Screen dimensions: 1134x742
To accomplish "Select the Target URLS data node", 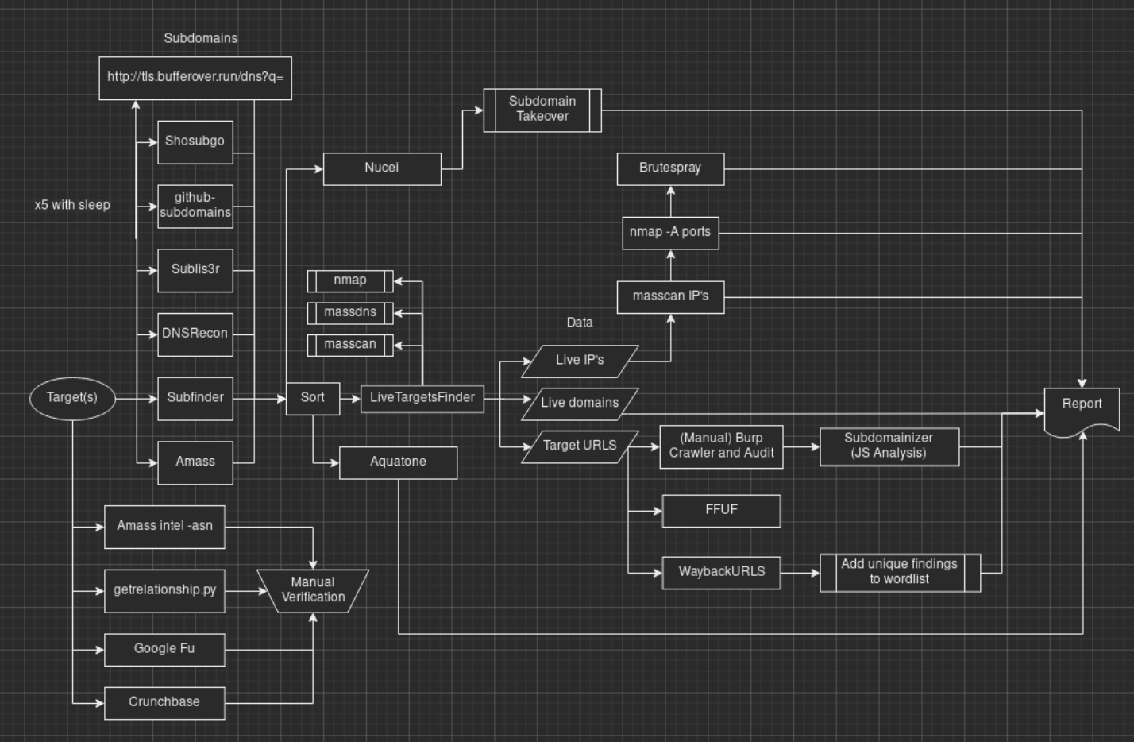I will 580,446.
